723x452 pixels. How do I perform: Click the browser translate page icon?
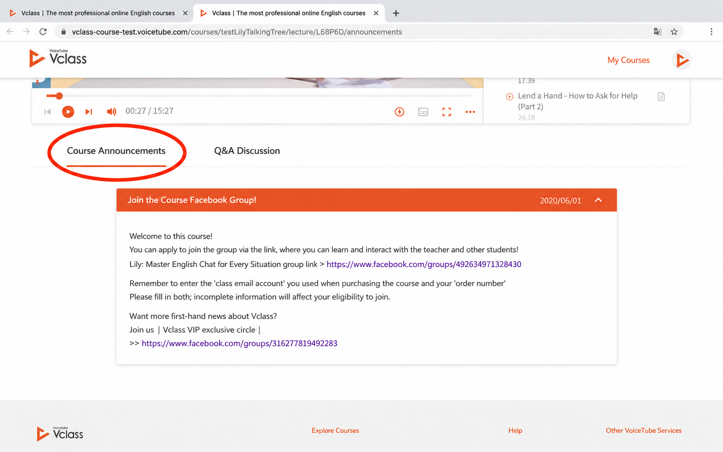(657, 32)
